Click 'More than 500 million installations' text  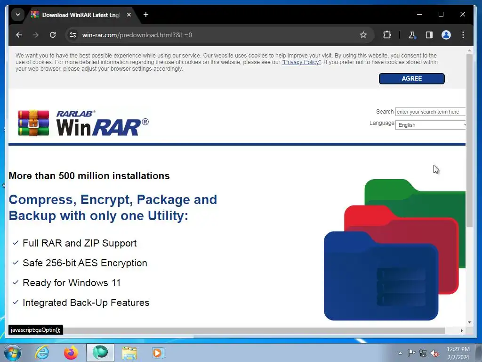89,176
